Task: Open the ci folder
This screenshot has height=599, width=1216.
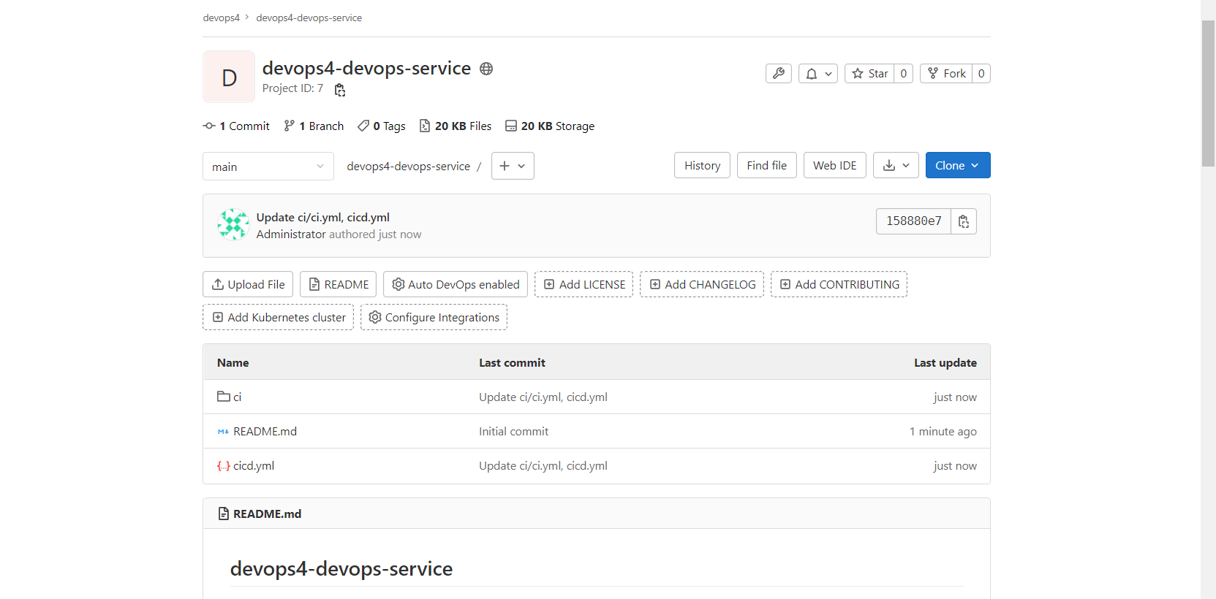Action: tap(237, 397)
